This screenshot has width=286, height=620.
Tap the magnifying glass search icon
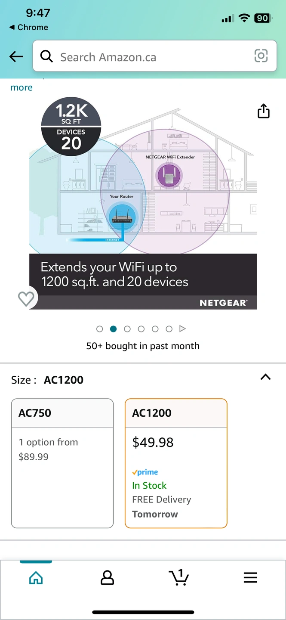(x=46, y=56)
